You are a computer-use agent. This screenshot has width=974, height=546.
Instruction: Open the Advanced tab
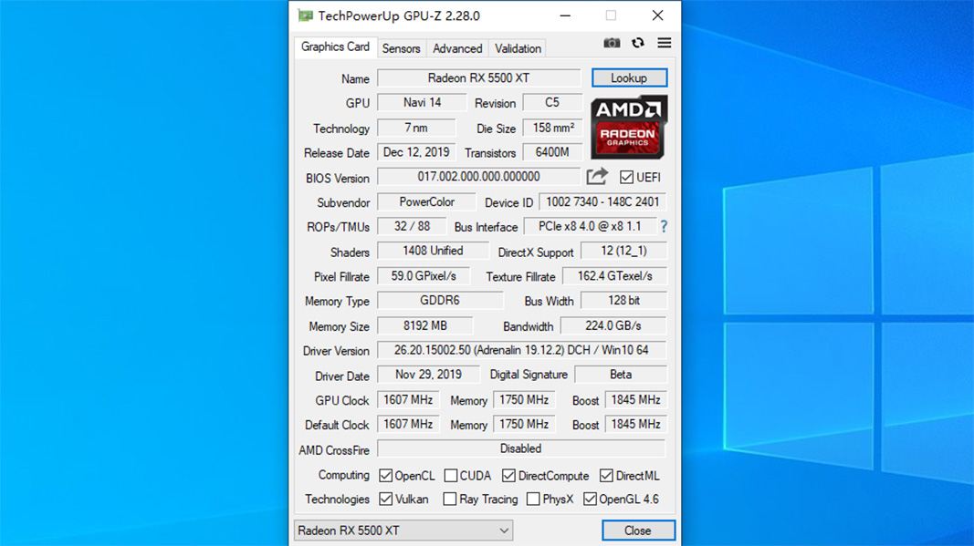tap(458, 48)
